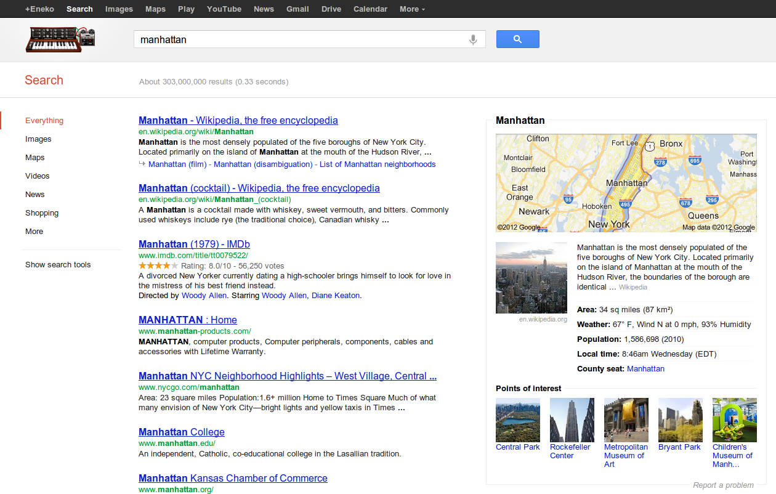Image resolution: width=776 pixels, height=494 pixels.
Task: Open Calendar from the top bar
Action: (370, 9)
